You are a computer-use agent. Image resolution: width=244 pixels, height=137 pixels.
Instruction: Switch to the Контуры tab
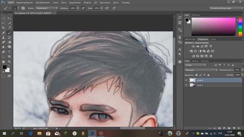pos(205,61)
